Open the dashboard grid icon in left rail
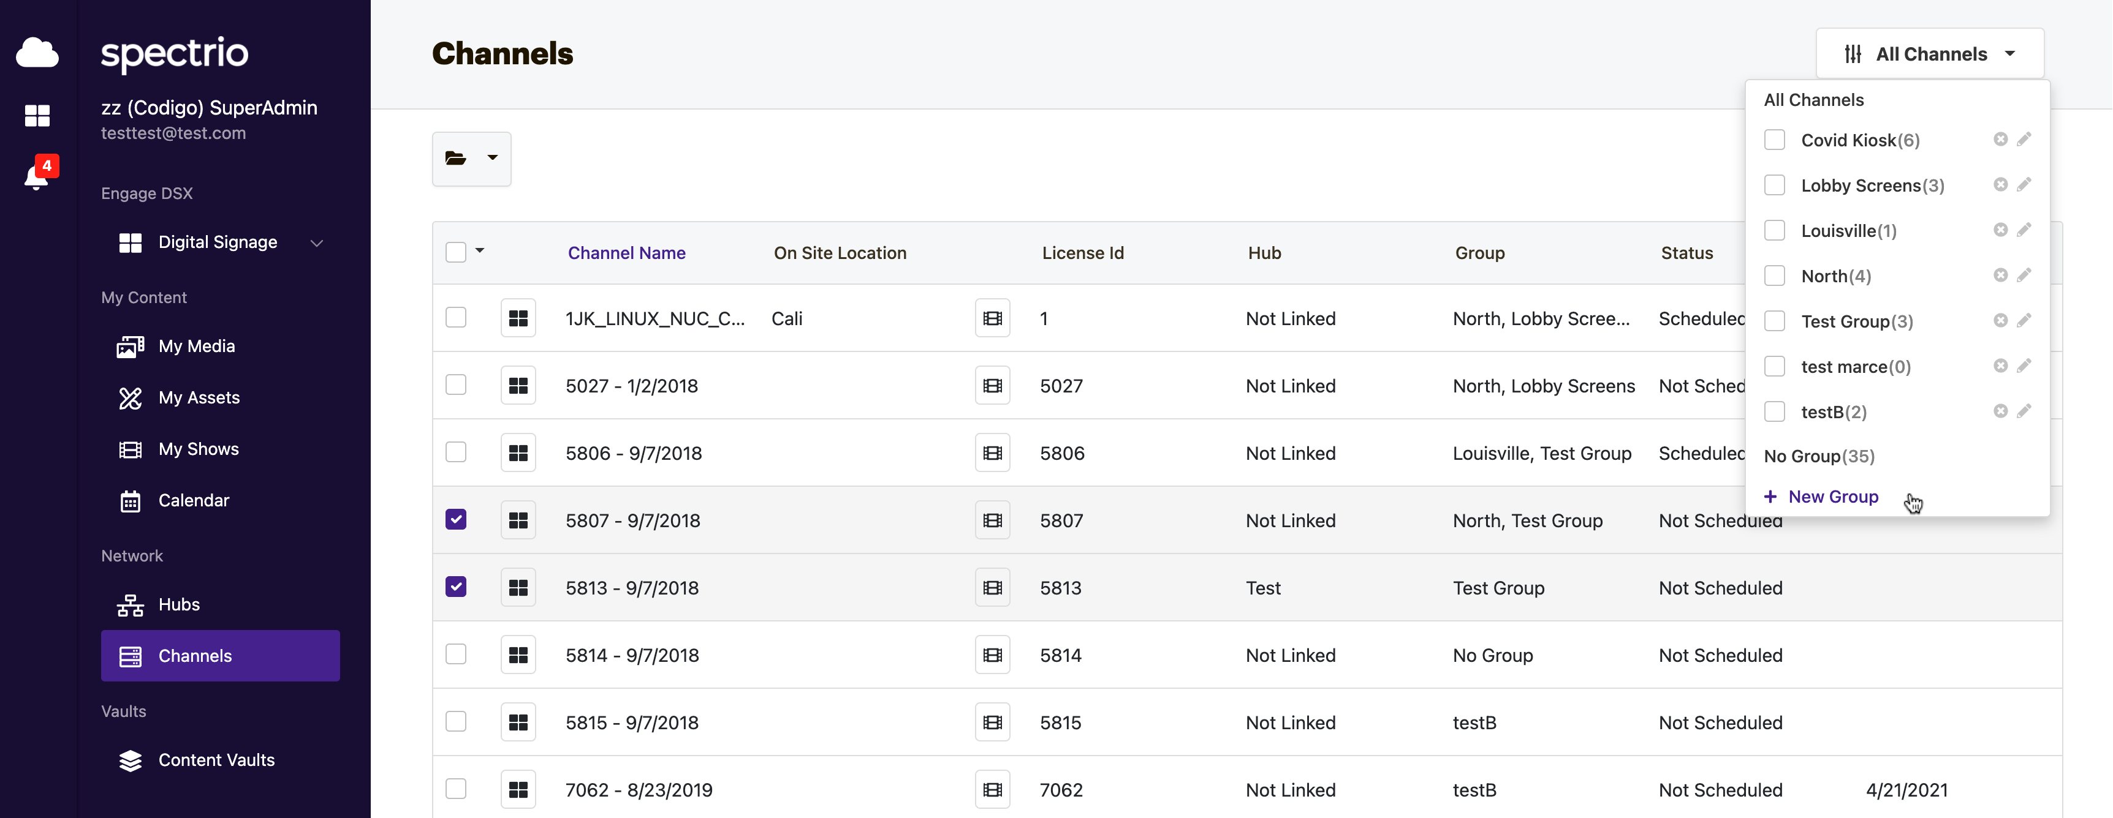Image resolution: width=2113 pixels, height=818 pixels. tap(37, 116)
